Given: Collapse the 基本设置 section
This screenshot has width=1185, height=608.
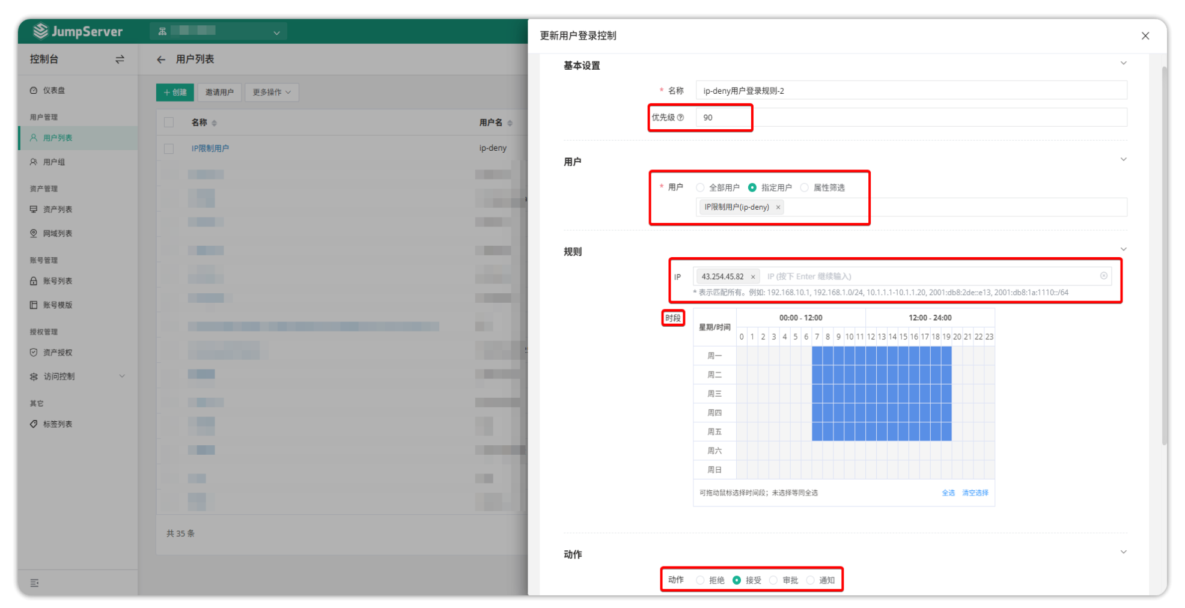Looking at the screenshot, I should coord(1123,64).
